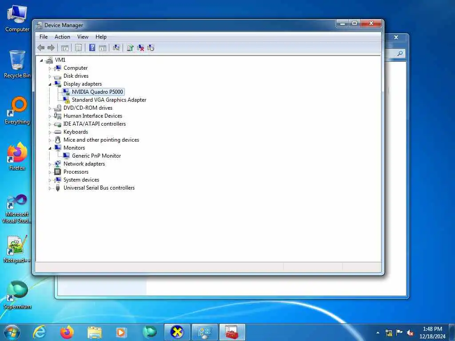
Task: Open Windows Media Player from the taskbar
Action: tap(121, 332)
